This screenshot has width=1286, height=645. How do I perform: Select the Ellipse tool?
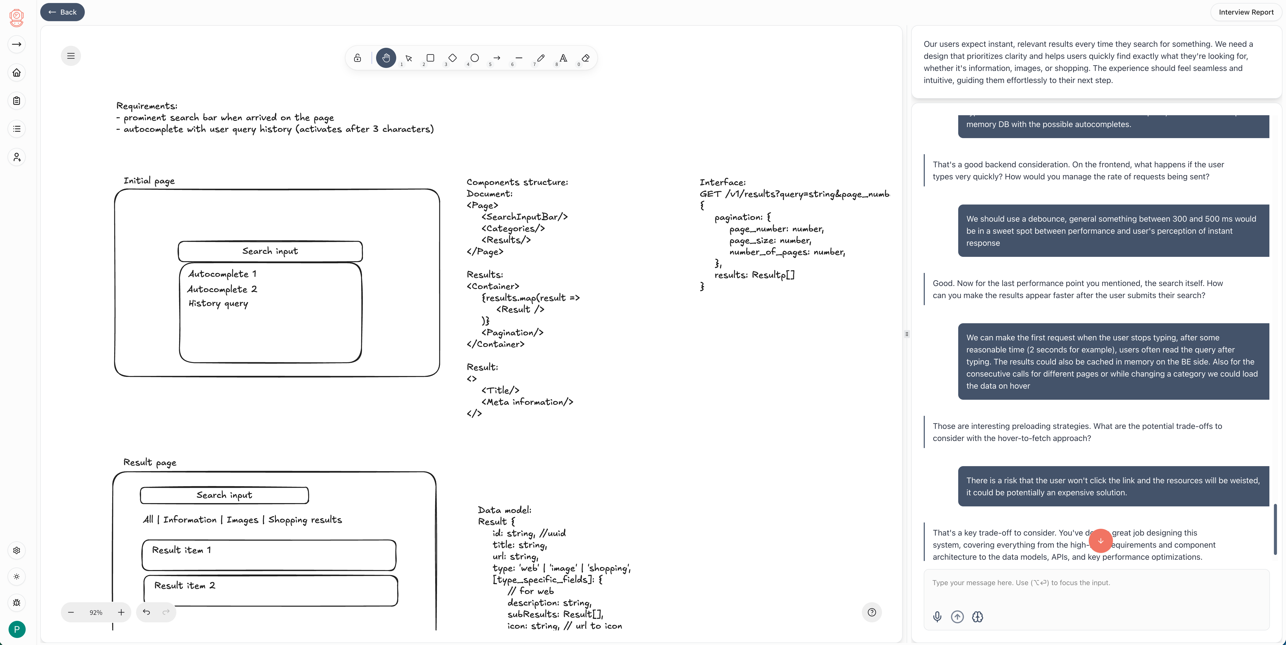[474, 58]
